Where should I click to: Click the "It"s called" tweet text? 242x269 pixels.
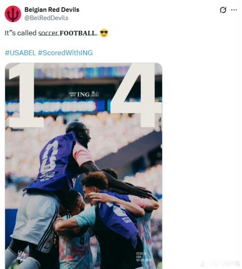(21, 33)
